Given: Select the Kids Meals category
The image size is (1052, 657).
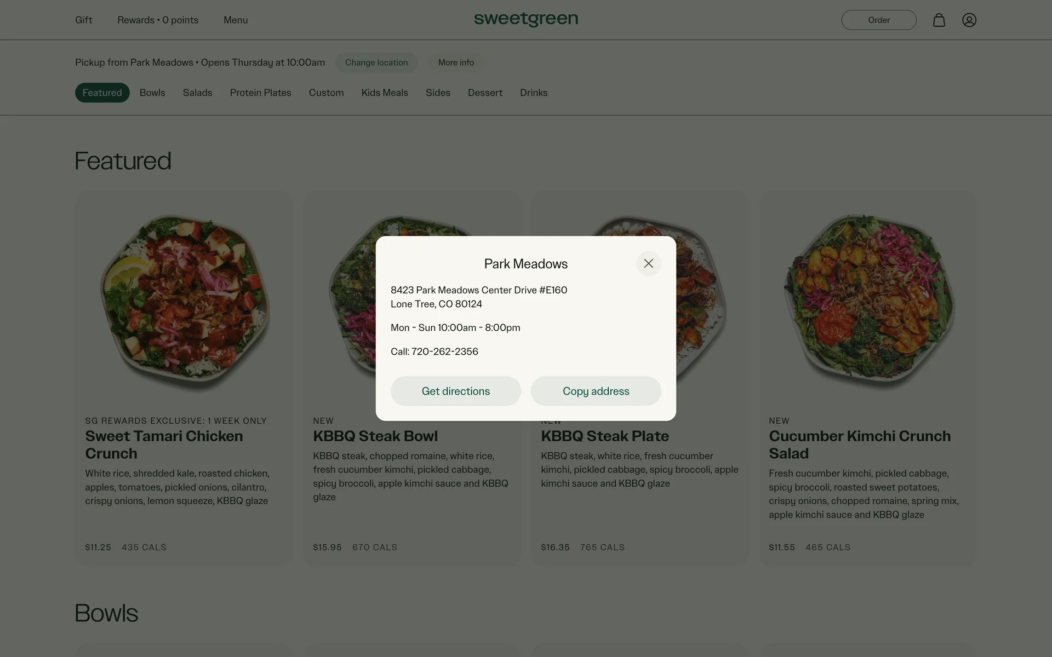Looking at the screenshot, I should (385, 93).
